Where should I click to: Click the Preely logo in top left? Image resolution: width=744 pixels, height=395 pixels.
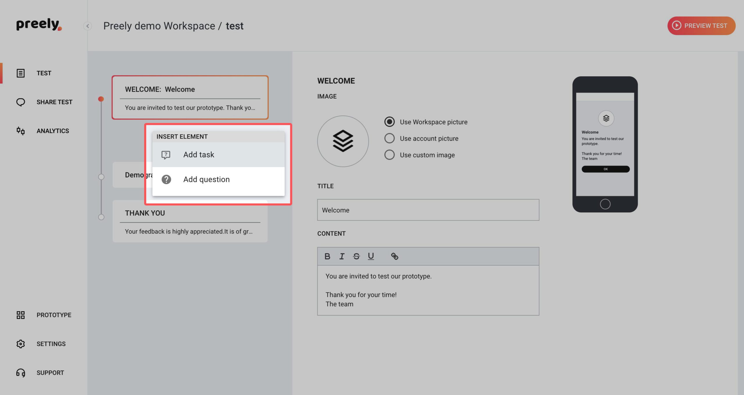click(x=39, y=25)
